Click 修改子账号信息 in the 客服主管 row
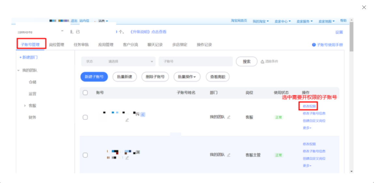Image resolution: width=374 pixels, height=183 pixels. pyautogui.click(x=314, y=151)
